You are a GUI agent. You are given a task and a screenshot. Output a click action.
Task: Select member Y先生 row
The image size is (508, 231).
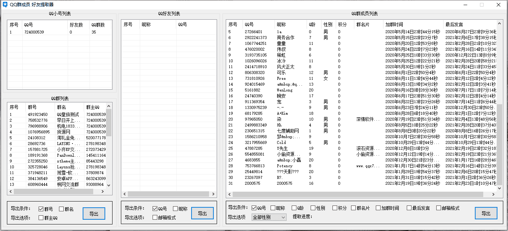pos(362,148)
